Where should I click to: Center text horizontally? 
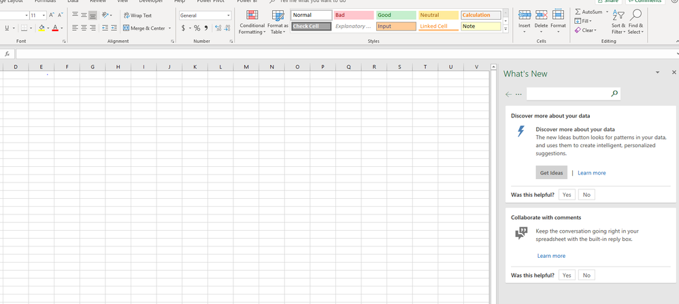84,28
